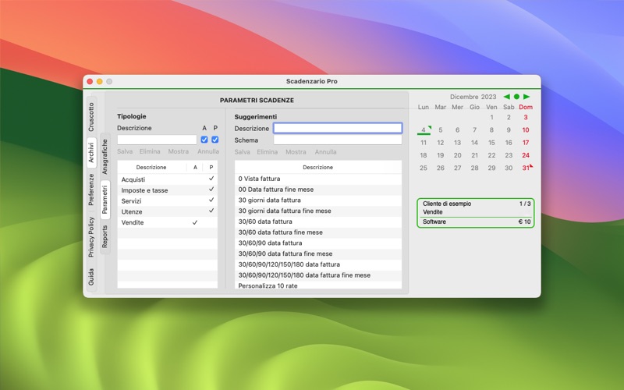
Task: Click Mostra under Tipologie
Action: click(x=179, y=151)
